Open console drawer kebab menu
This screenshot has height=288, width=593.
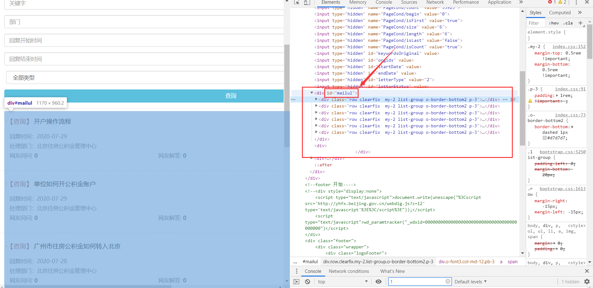(296, 271)
